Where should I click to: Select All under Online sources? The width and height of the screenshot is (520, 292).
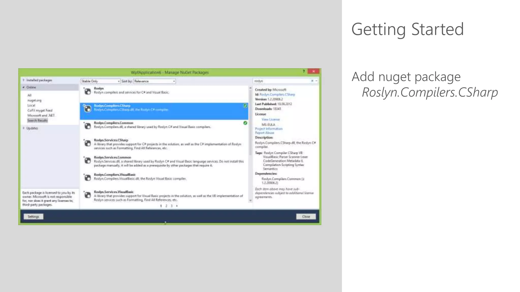29,95
